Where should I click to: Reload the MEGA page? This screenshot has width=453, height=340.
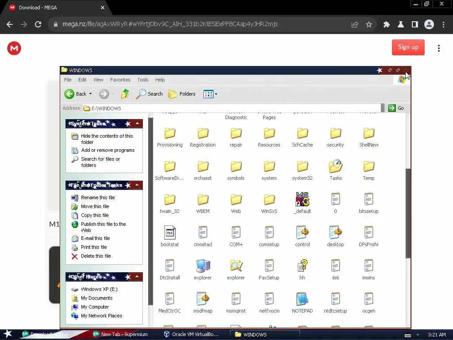pos(38,24)
